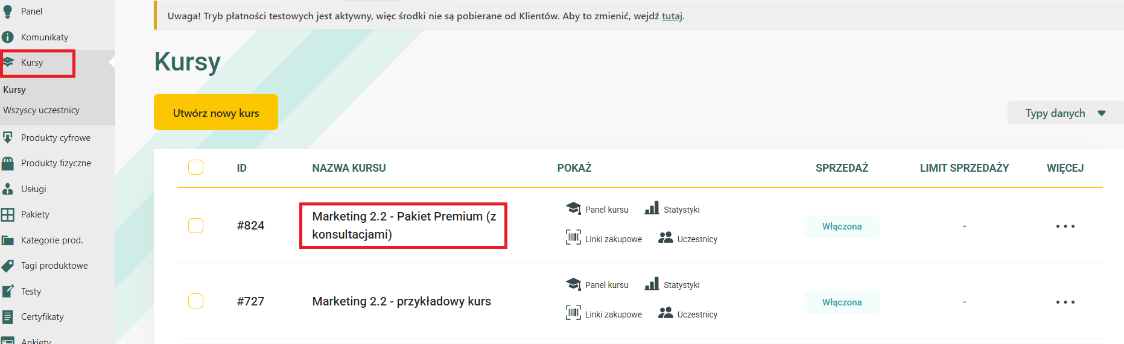The image size is (1124, 344).
Task: Open more options for course #824
Action: click(1065, 227)
